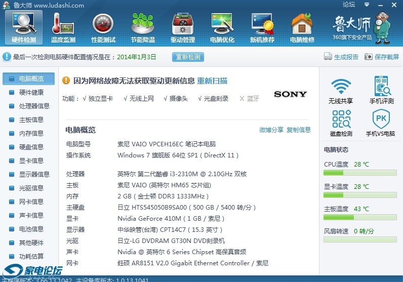Click the CPU温度 progress bar
403x282 pixels.
tap(360, 173)
